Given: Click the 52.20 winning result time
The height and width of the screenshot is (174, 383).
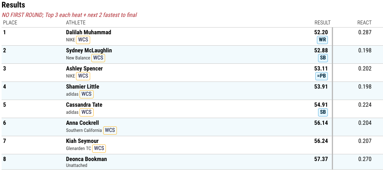Looking at the screenshot, I should [x=321, y=32].
